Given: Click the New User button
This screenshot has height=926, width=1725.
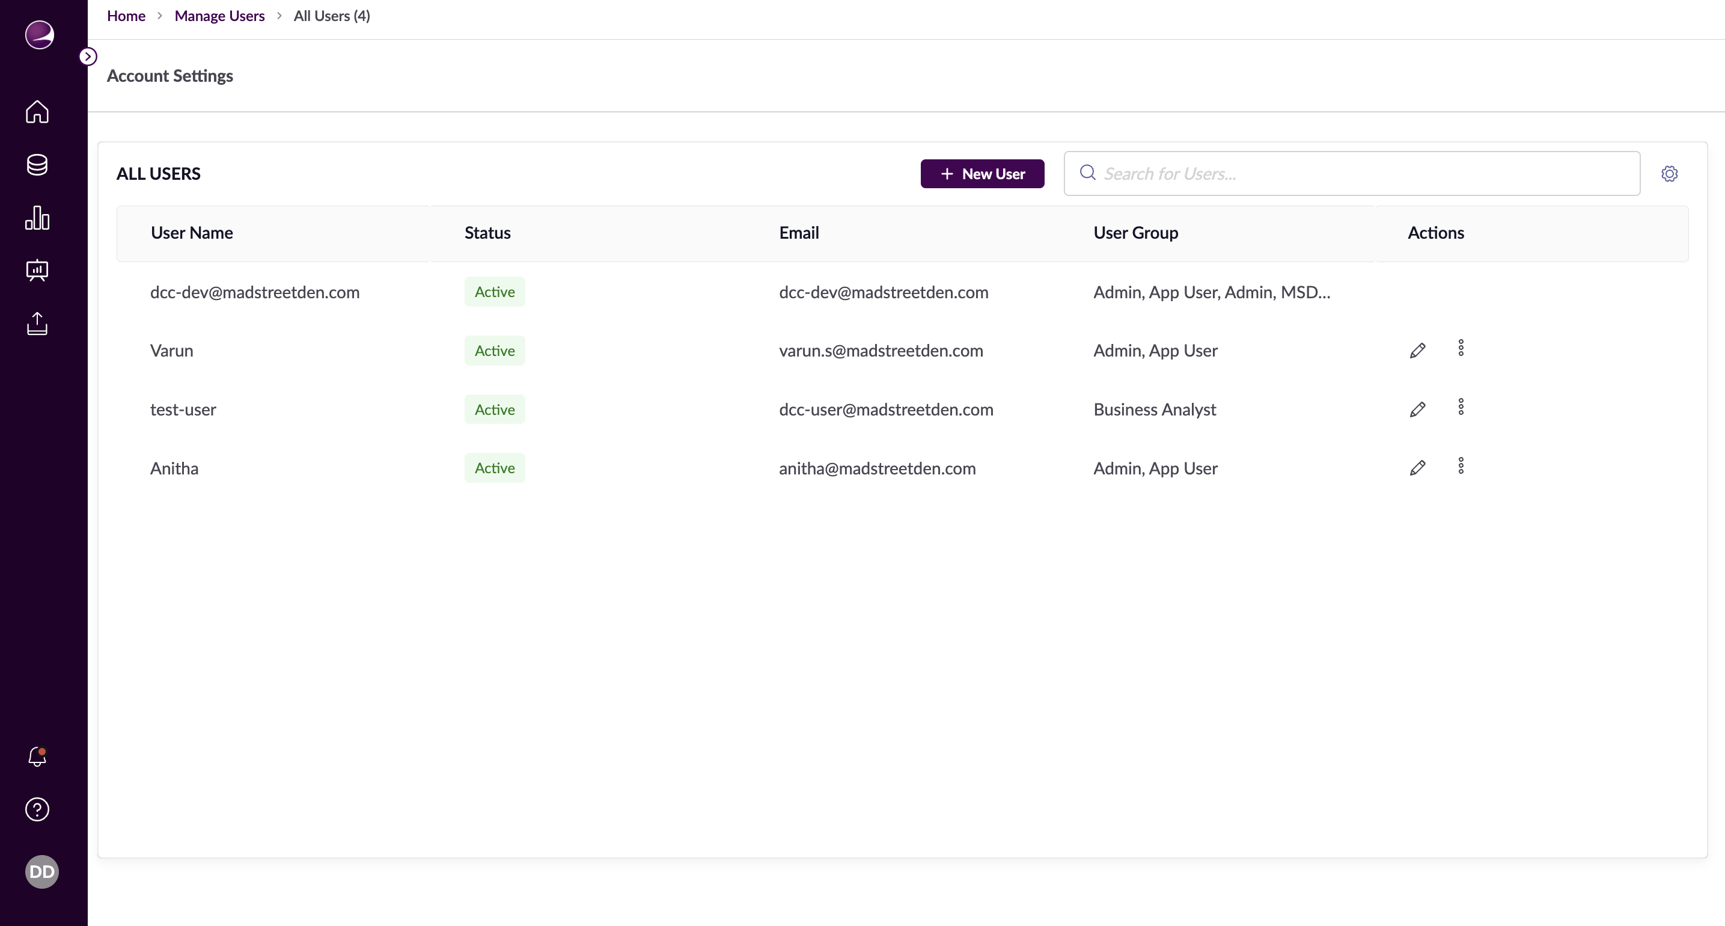Looking at the screenshot, I should [982, 174].
